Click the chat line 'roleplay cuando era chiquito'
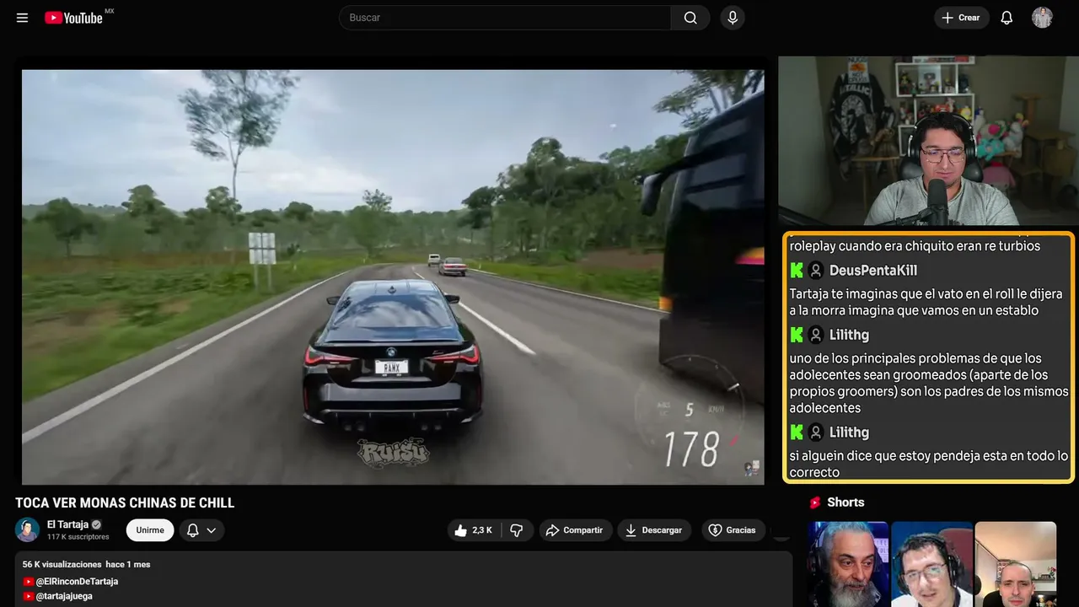Screen dimensions: 1079x607 [915, 246]
